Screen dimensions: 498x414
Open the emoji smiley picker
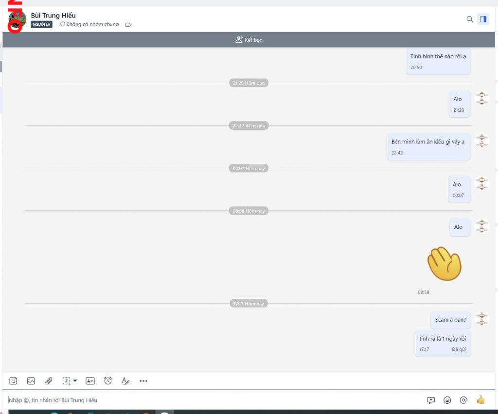tap(447, 400)
